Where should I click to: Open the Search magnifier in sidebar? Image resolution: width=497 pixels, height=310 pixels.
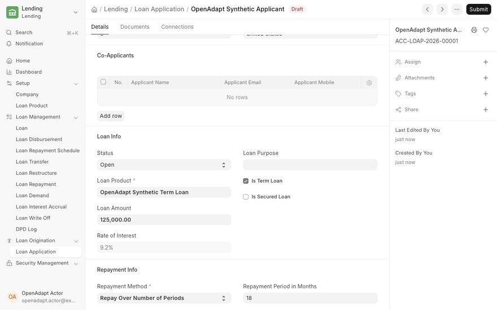9,32
